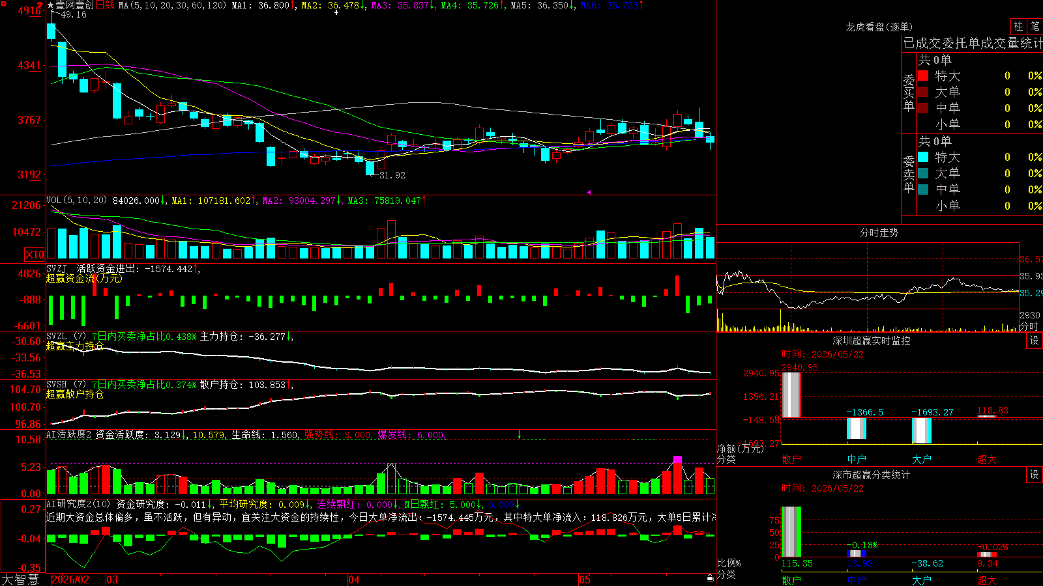Switch to 柱 bar view
The image size is (1043, 586).
(x=1018, y=26)
